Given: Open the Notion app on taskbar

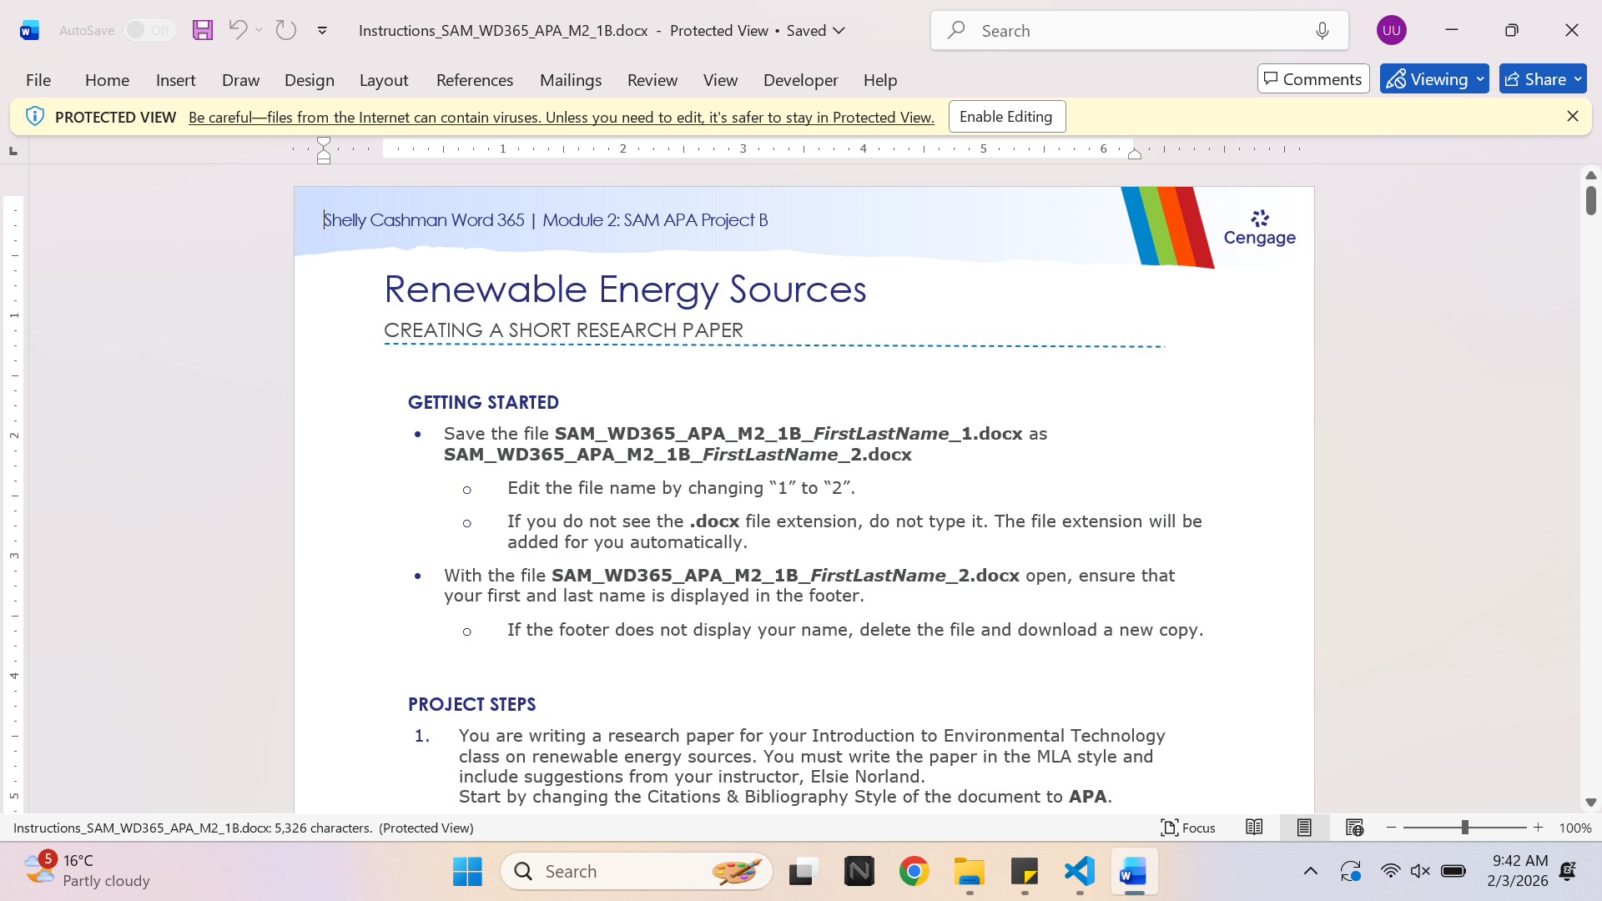Looking at the screenshot, I should [x=859, y=872].
